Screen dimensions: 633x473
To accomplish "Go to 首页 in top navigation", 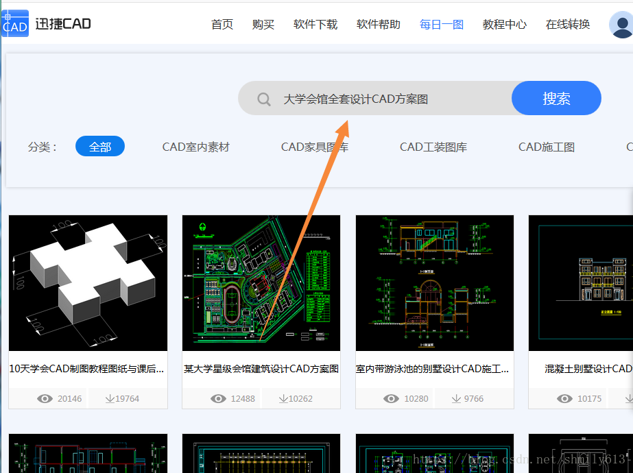I will pyautogui.click(x=222, y=25).
